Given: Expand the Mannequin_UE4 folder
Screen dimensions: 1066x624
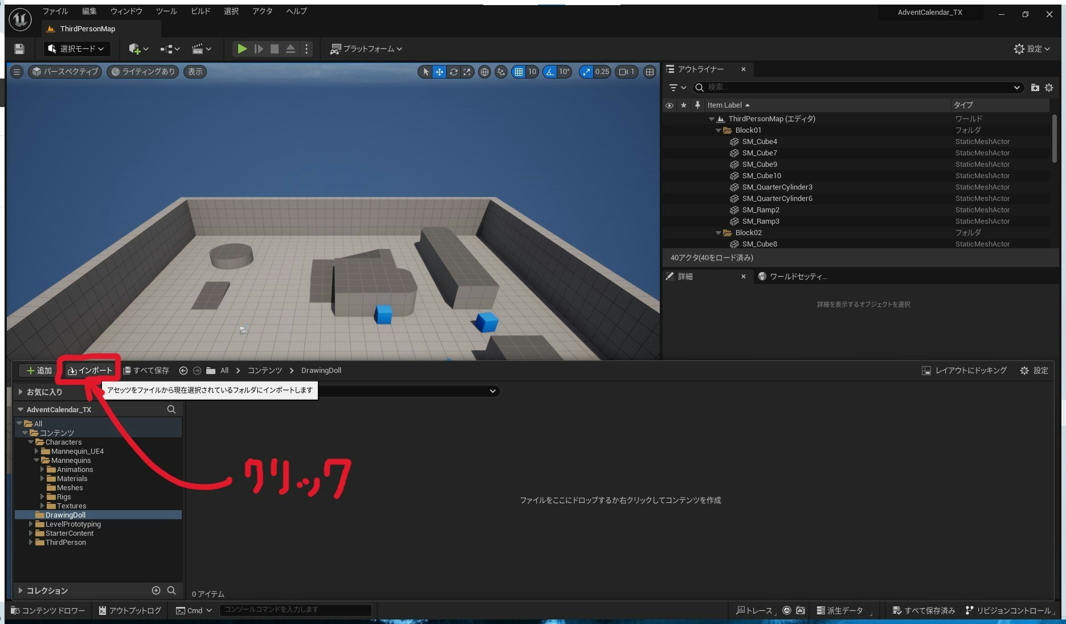Looking at the screenshot, I should point(36,451).
